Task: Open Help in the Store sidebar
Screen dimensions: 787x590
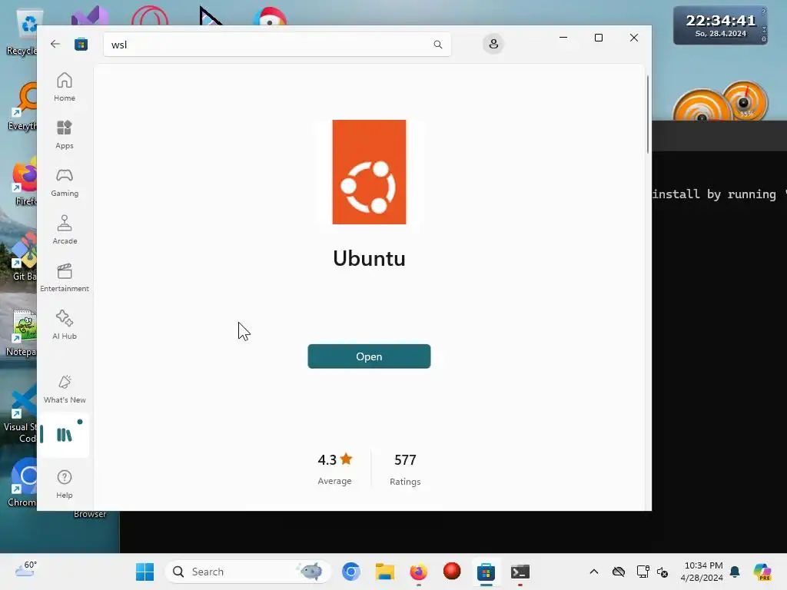Action: click(x=65, y=484)
